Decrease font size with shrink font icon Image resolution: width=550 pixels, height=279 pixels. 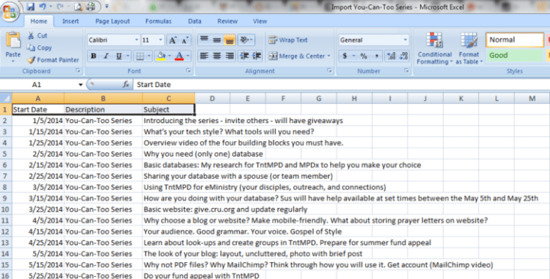click(x=185, y=40)
